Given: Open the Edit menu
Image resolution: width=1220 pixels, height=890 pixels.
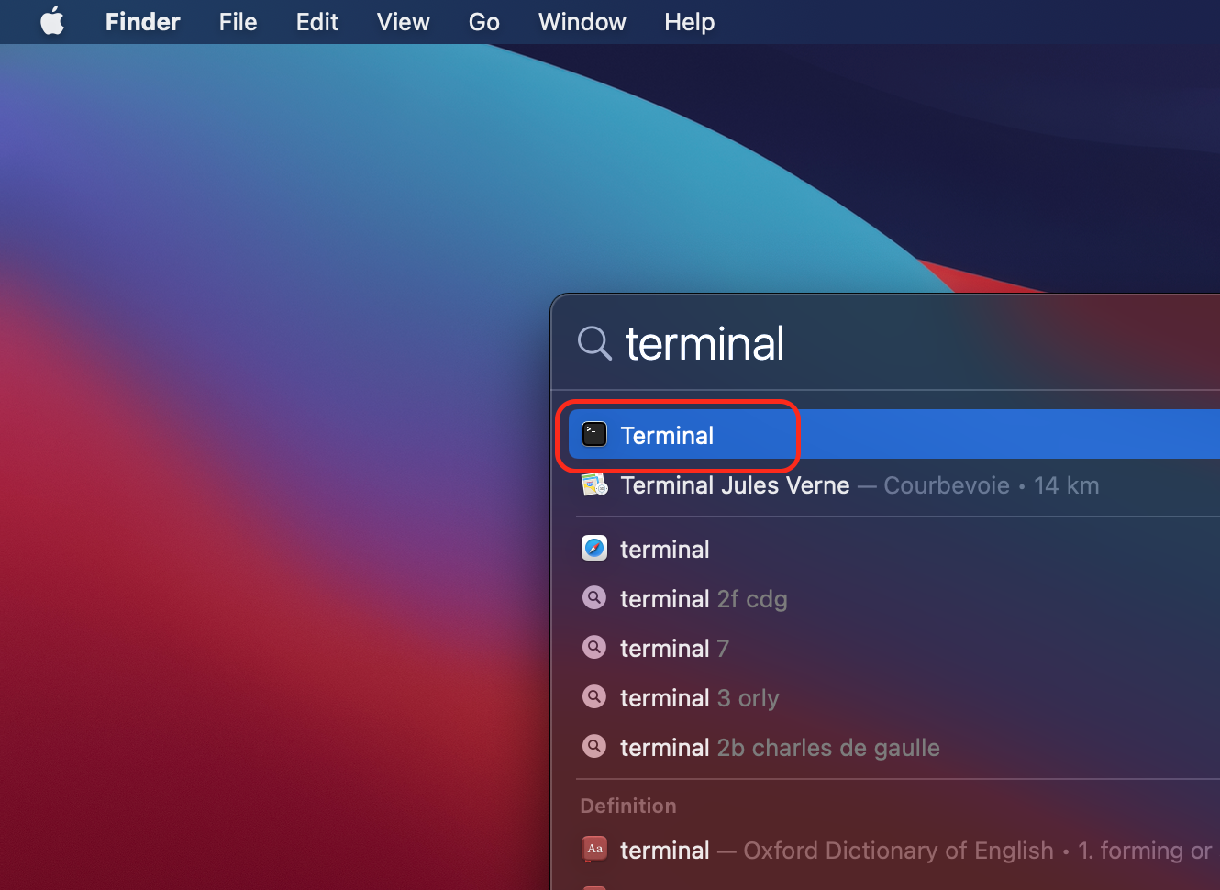Looking at the screenshot, I should pyautogui.click(x=317, y=22).
